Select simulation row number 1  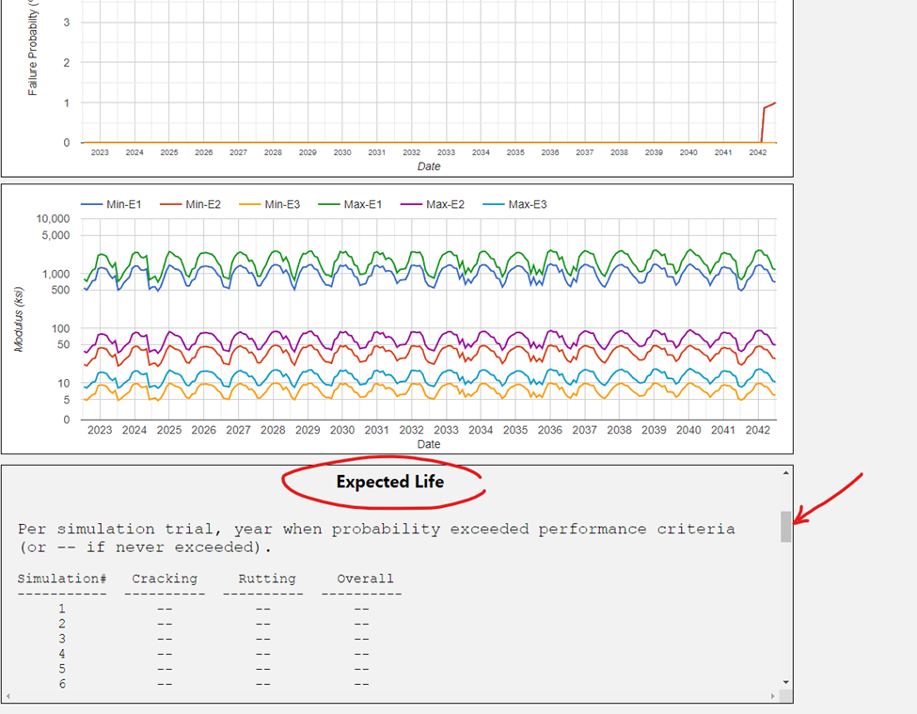tap(62, 609)
